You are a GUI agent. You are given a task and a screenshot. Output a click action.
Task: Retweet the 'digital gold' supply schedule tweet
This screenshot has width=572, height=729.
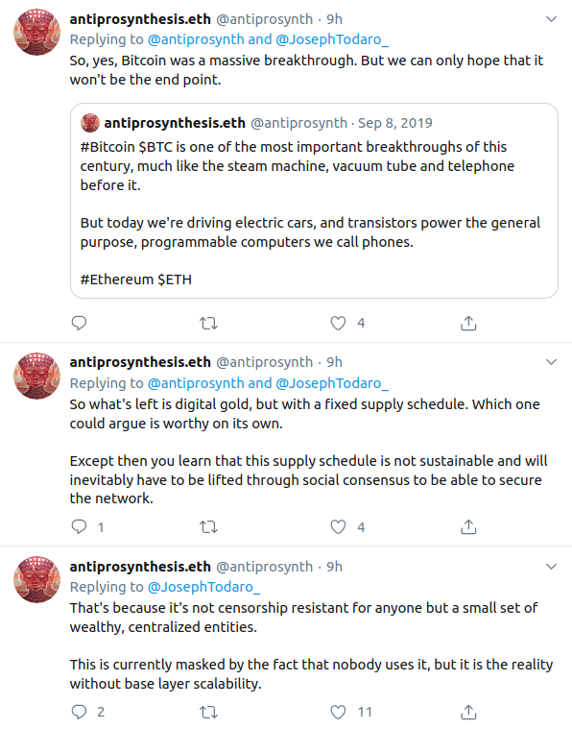pyautogui.click(x=208, y=526)
